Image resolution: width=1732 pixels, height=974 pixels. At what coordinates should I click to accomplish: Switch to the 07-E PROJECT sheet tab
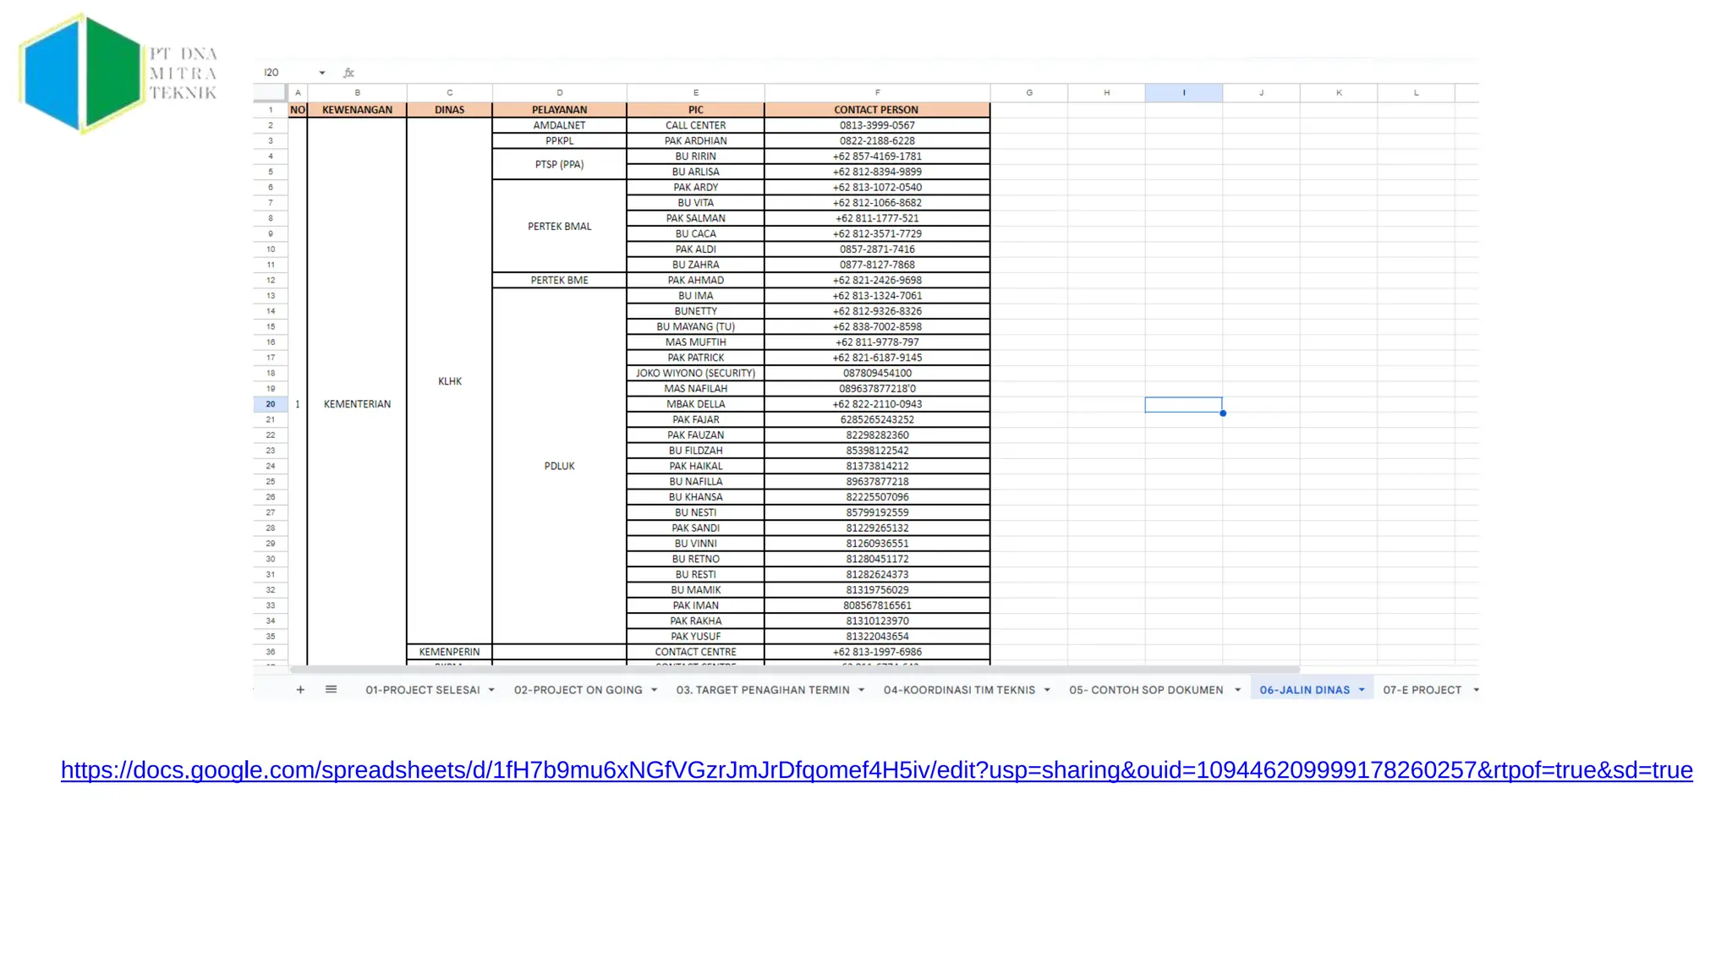(x=1422, y=690)
